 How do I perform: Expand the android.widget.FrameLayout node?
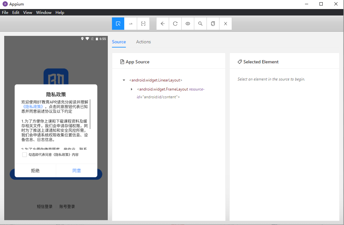[132, 89]
